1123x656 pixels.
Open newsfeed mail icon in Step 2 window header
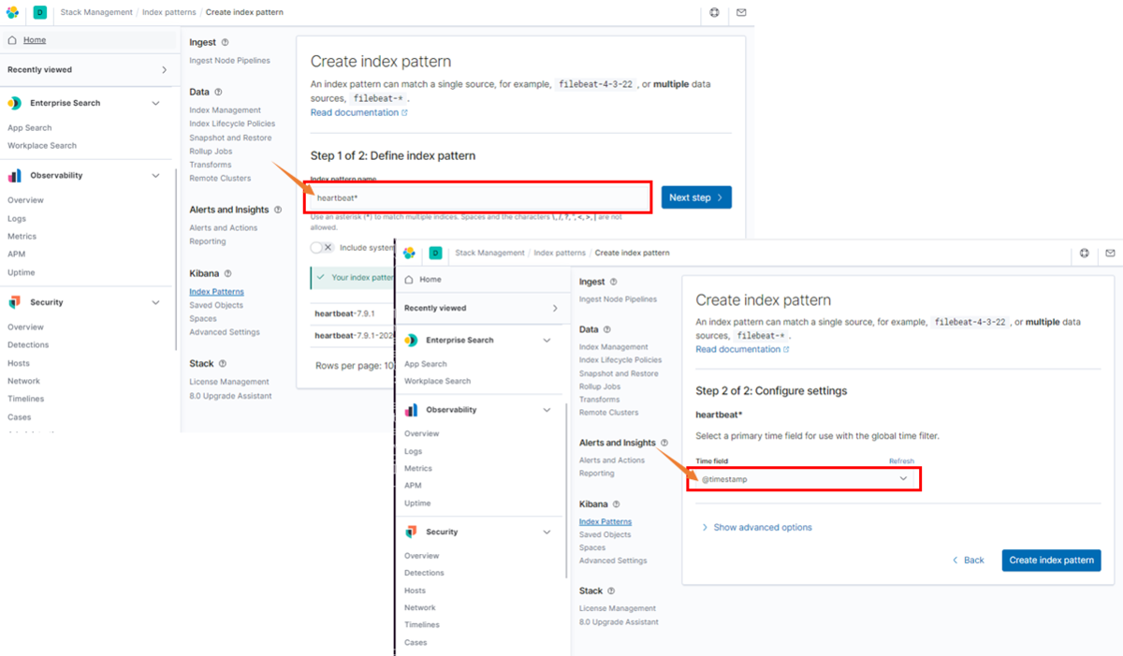(1110, 253)
